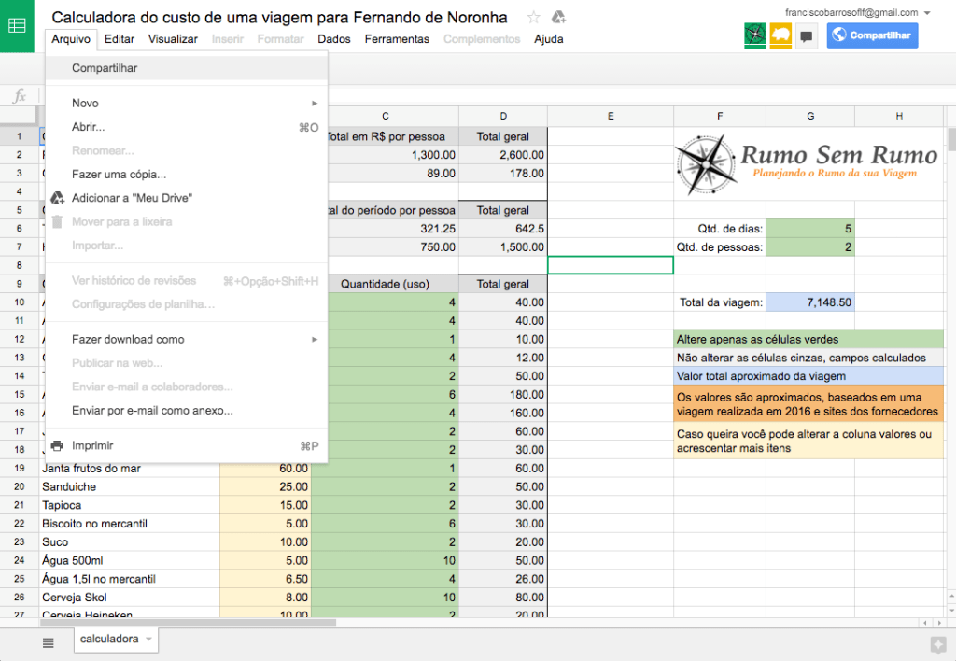Viewport: 956px width, 661px height.
Task: Click the Explore icon at bottom right
Action: (x=937, y=643)
